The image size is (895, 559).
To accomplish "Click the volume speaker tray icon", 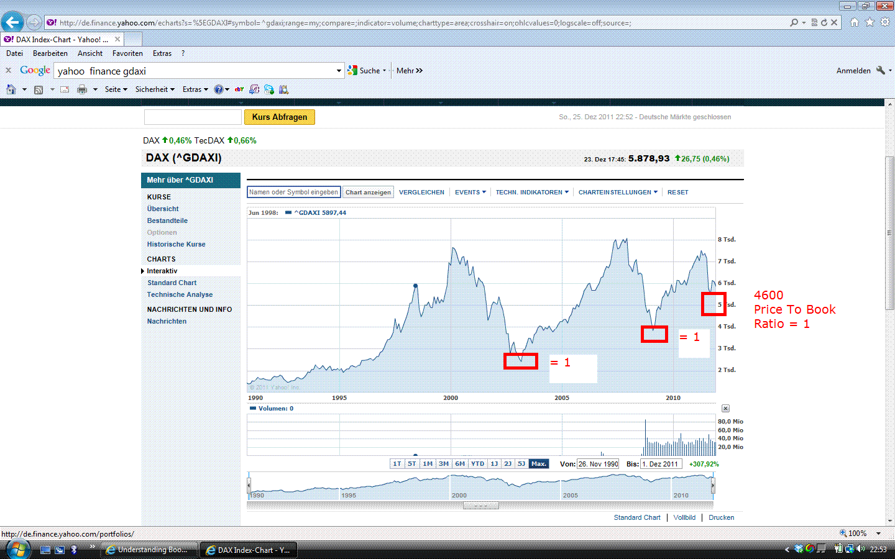I will pos(861,549).
